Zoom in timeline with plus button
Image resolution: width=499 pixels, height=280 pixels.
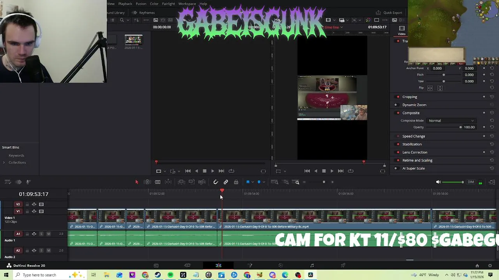tap(332, 182)
